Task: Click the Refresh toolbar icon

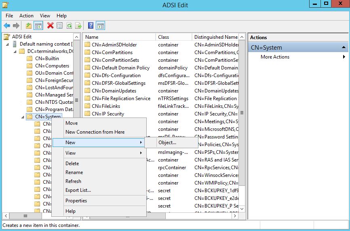Action: coord(69,26)
